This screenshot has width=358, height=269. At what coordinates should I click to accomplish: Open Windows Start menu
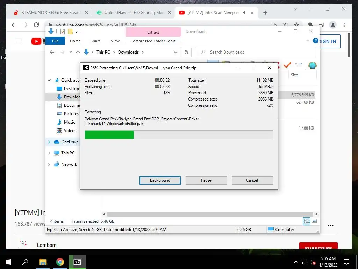(8, 262)
